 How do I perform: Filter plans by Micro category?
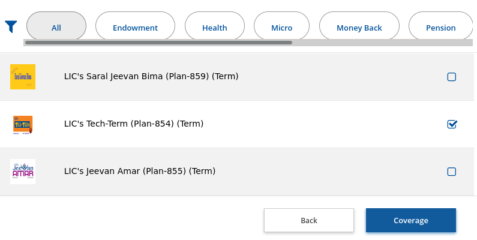click(x=281, y=26)
